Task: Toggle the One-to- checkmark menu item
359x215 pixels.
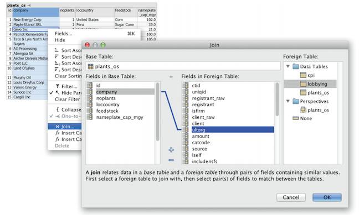Action: point(52,116)
